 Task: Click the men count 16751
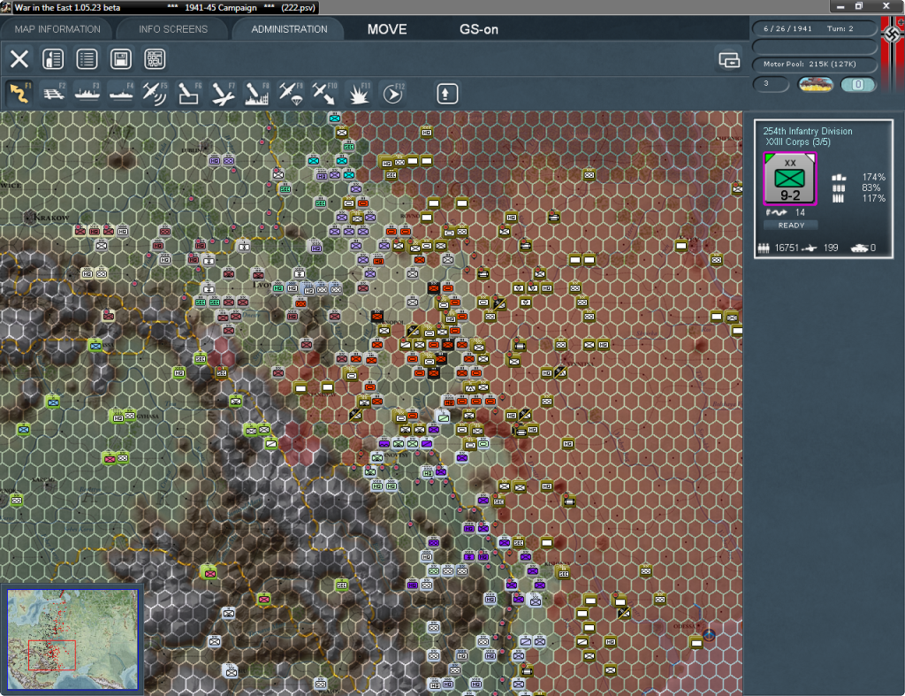coord(787,248)
